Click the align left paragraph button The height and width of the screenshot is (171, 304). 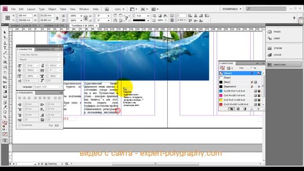[20, 98]
